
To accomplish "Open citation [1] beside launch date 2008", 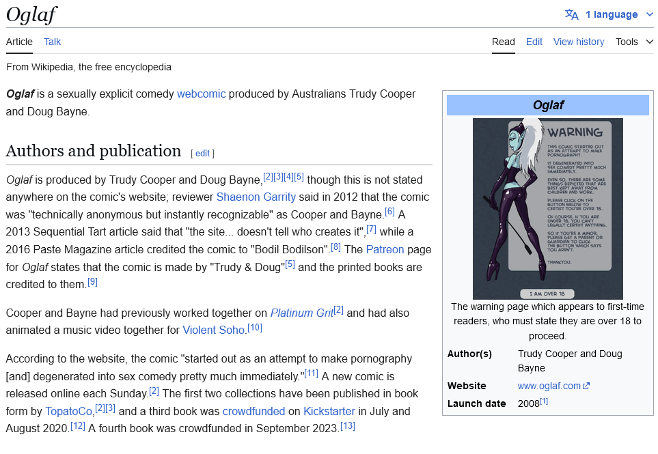I will tap(544, 401).
